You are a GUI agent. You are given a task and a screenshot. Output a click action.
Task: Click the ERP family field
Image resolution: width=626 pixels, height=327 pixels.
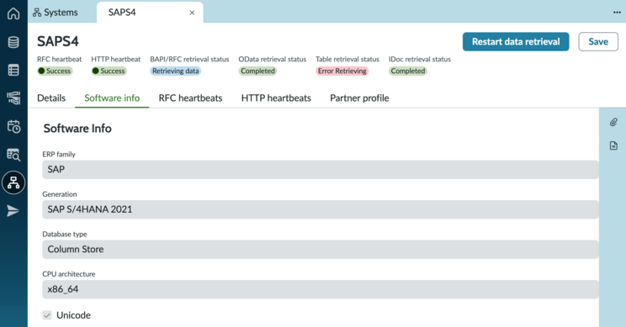pyautogui.click(x=321, y=170)
